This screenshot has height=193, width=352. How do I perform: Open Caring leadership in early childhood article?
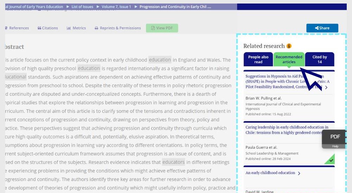(x=287, y=130)
